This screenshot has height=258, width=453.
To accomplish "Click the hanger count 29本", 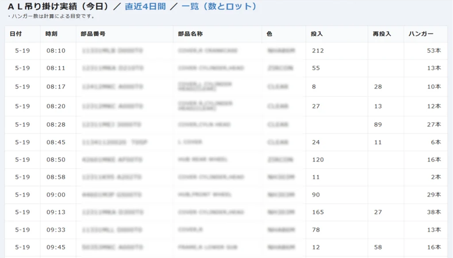I will coord(434,195).
